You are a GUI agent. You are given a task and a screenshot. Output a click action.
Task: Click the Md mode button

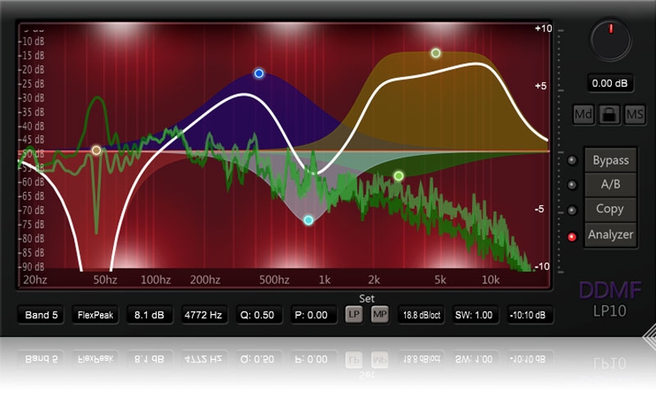583,115
